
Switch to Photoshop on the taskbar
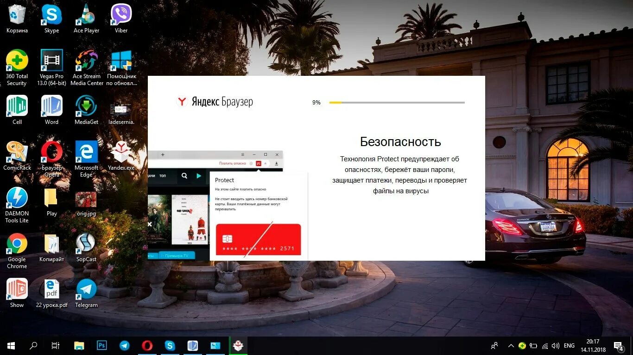tap(102, 345)
